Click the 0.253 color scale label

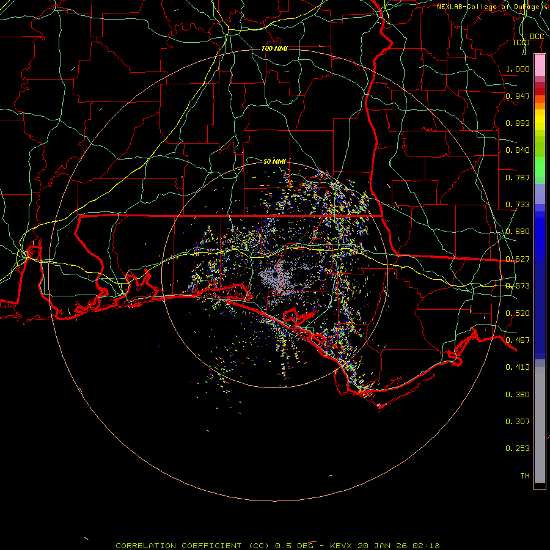click(518, 449)
